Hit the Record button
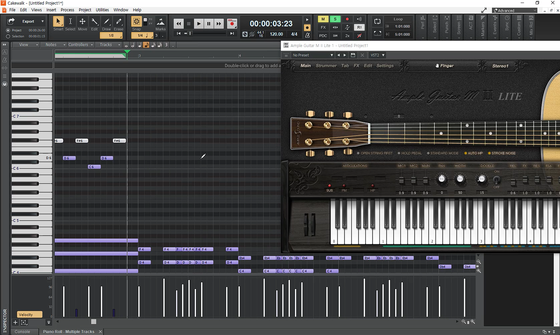The width and height of the screenshot is (560, 335). point(232,24)
